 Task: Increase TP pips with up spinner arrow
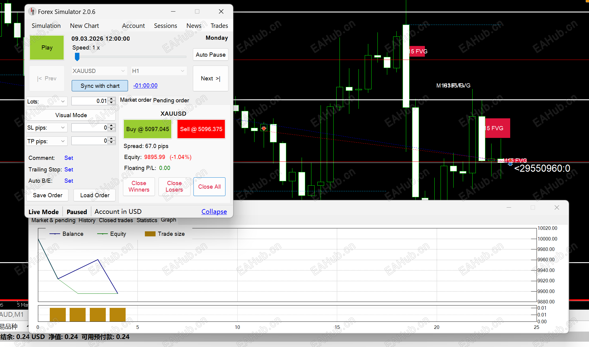[x=112, y=139]
